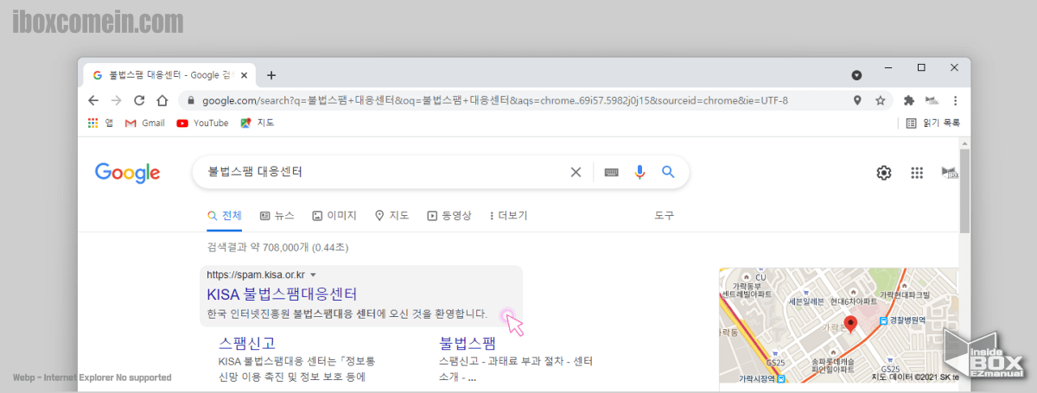This screenshot has width=1037, height=393.
Task: Switch to the 이미지 tab
Action: point(335,216)
